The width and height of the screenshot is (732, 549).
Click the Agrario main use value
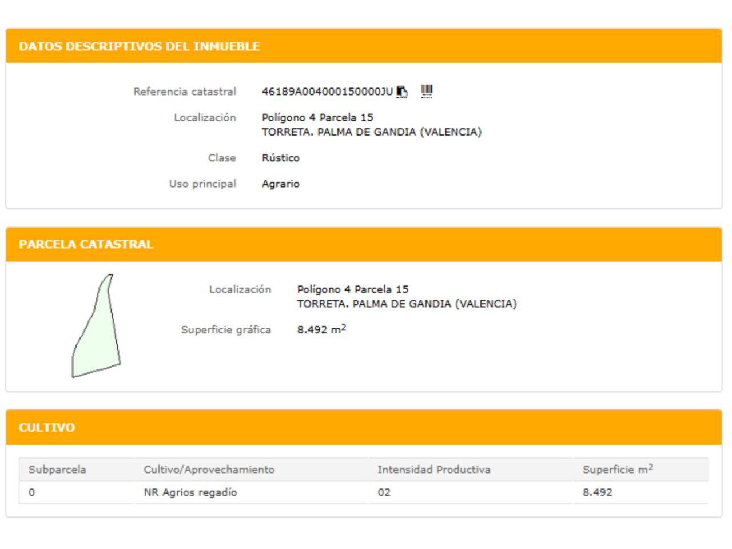click(280, 184)
